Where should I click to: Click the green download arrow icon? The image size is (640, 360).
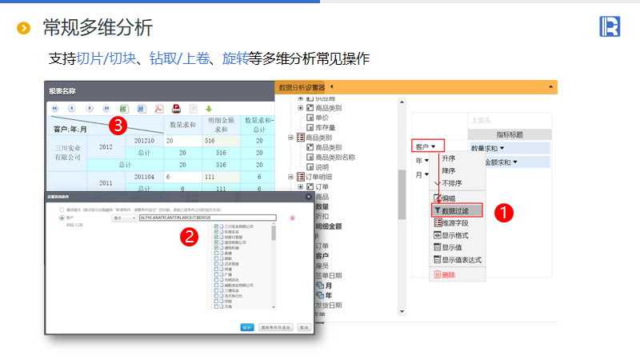click(209, 109)
